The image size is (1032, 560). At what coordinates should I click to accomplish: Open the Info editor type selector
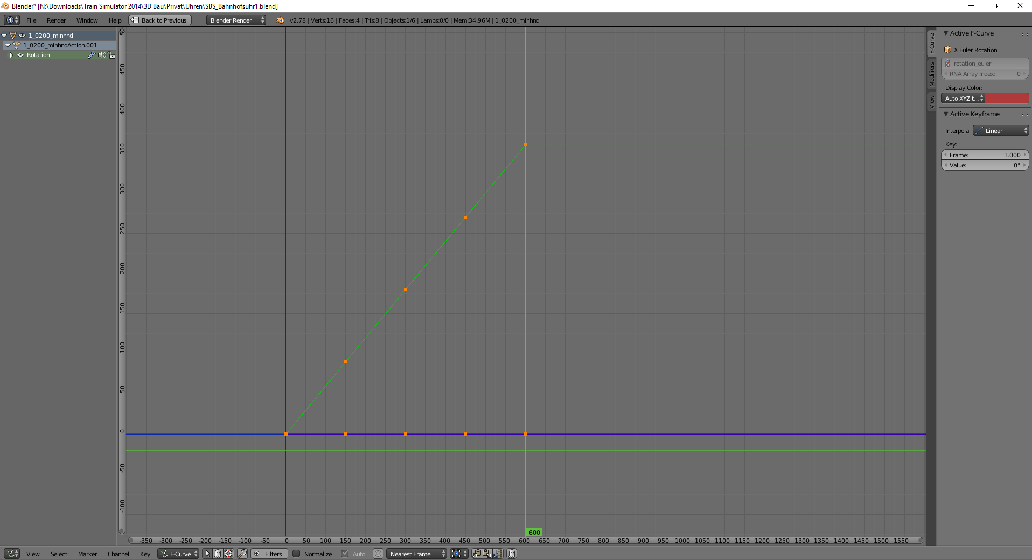coord(12,20)
